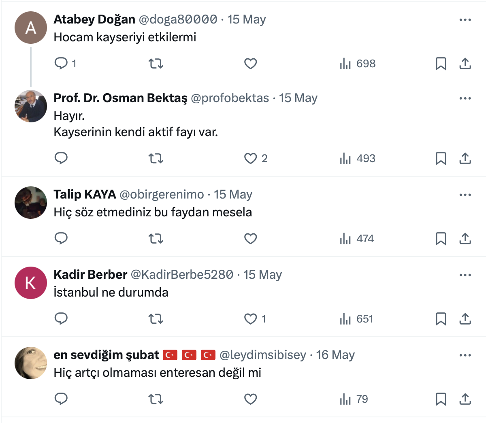Viewport: 486px width, 423px height.
Task: Like Kadir Berber's İstanbul tweet
Action: click(251, 319)
